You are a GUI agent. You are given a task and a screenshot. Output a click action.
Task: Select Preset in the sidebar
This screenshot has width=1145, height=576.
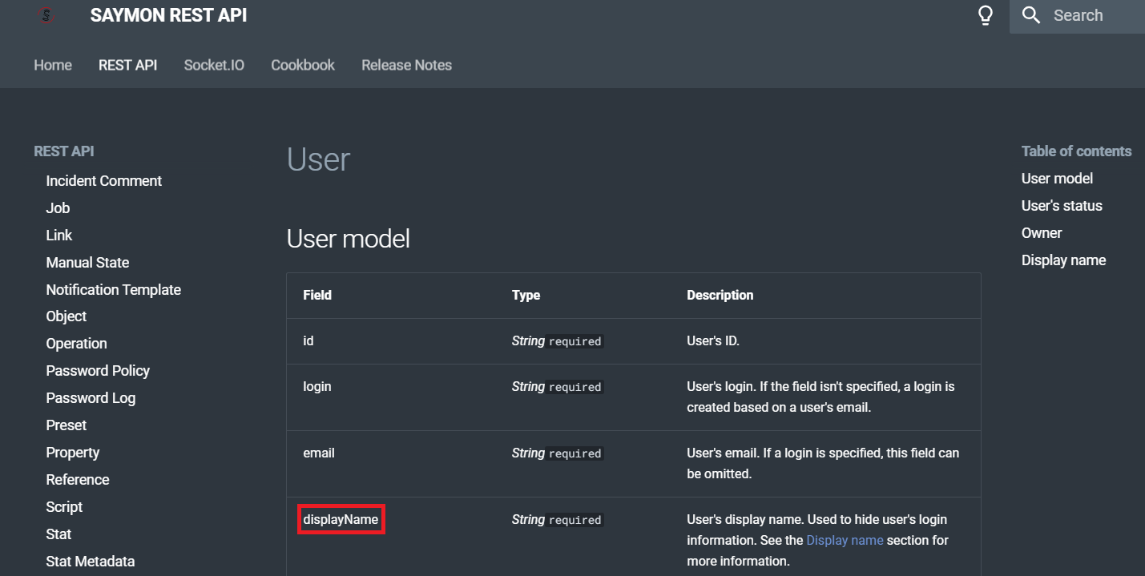pos(67,425)
